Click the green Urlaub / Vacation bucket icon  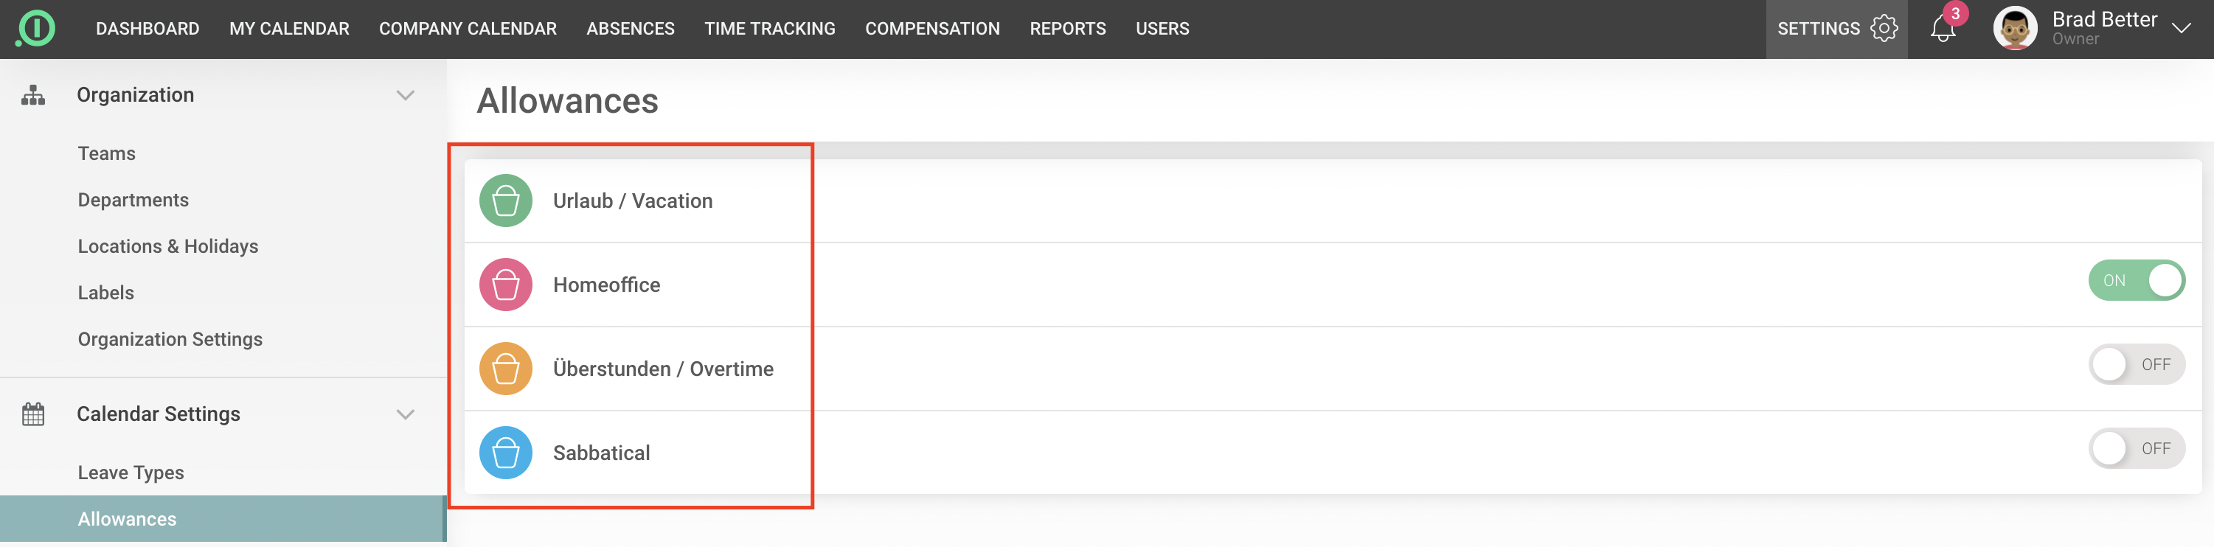pyautogui.click(x=505, y=201)
